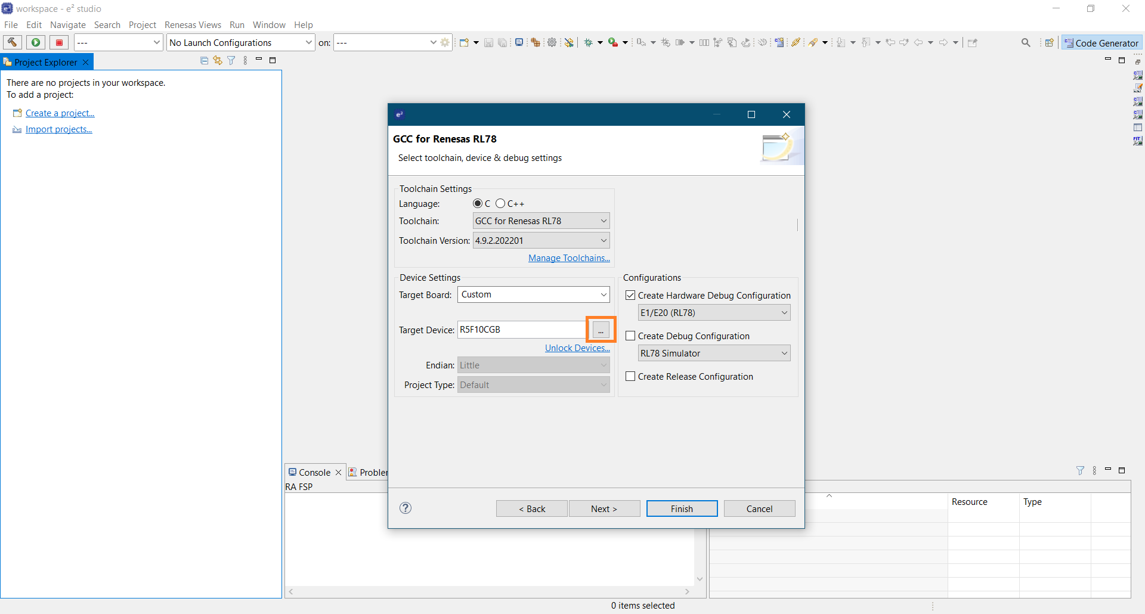1145x614 pixels.
Task: Uncheck Create Hardware Debug Configuration
Action: (630, 296)
